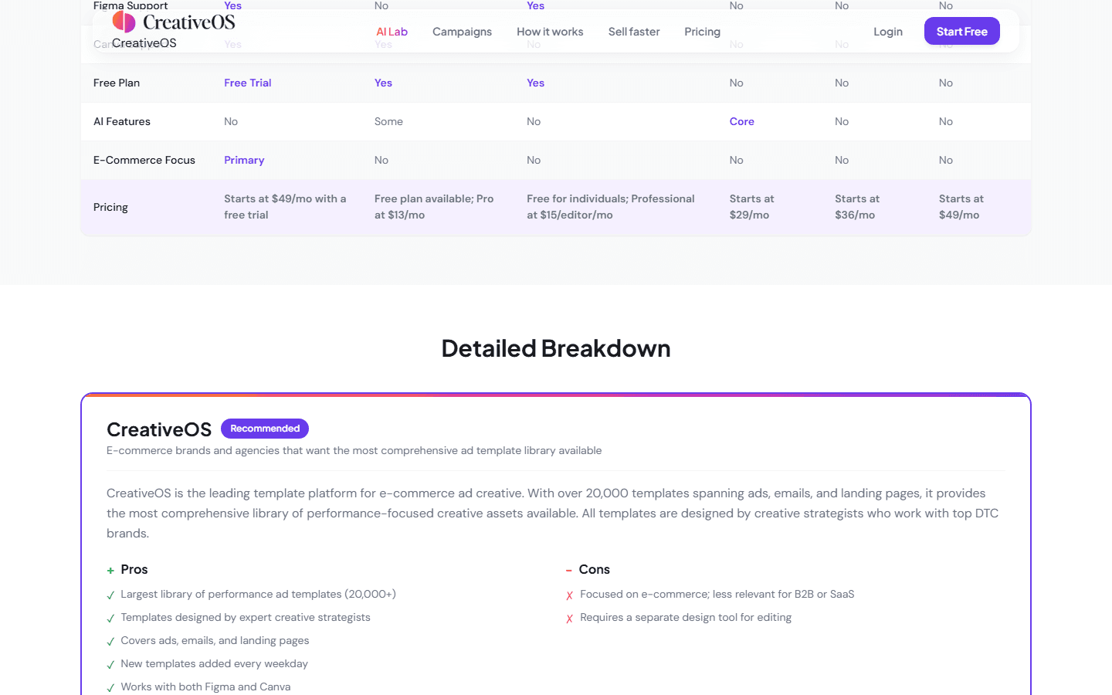Click the red X beside 'Requires a separate design tool'

(x=570, y=619)
